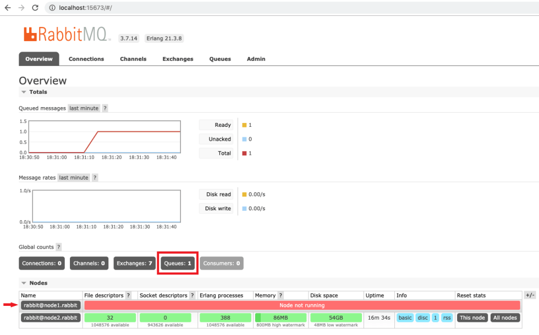Click the Connections: 0 count button
The height and width of the screenshot is (335, 539).
point(42,263)
